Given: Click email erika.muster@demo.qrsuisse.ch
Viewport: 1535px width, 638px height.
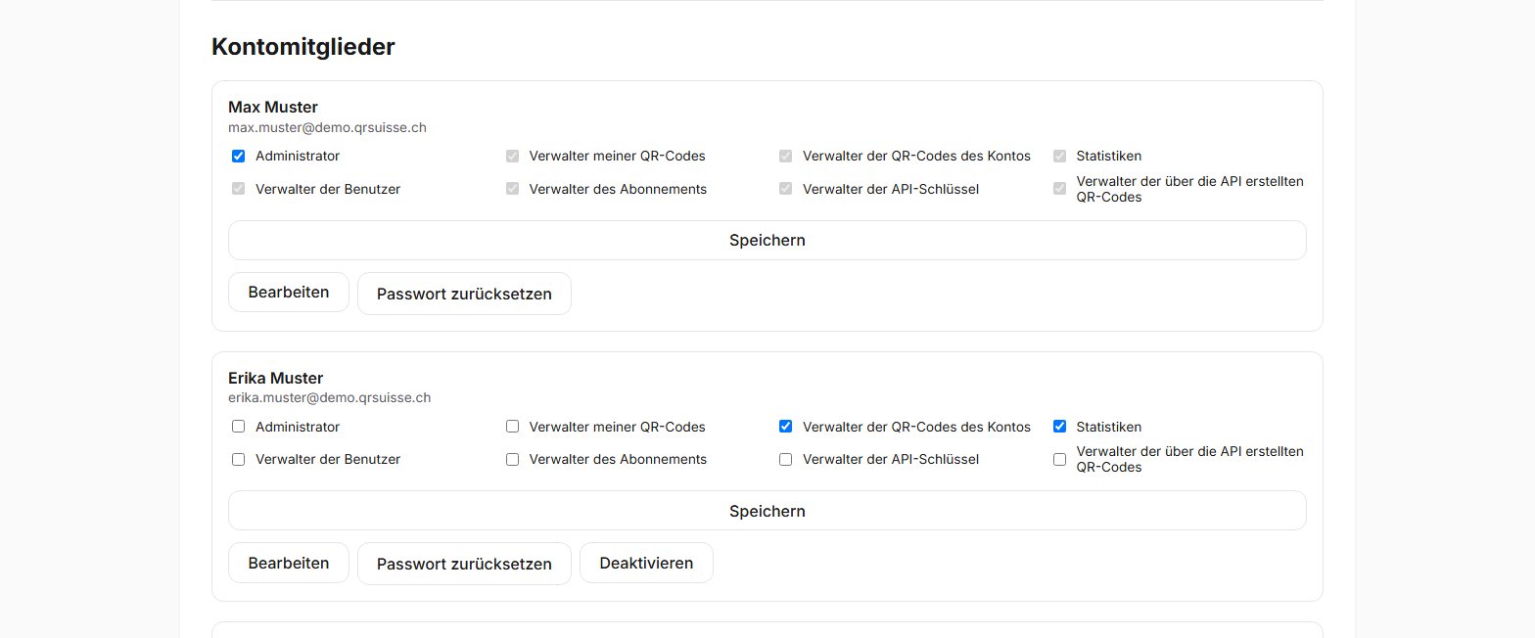Looking at the screenshot, I should (330, 397).
